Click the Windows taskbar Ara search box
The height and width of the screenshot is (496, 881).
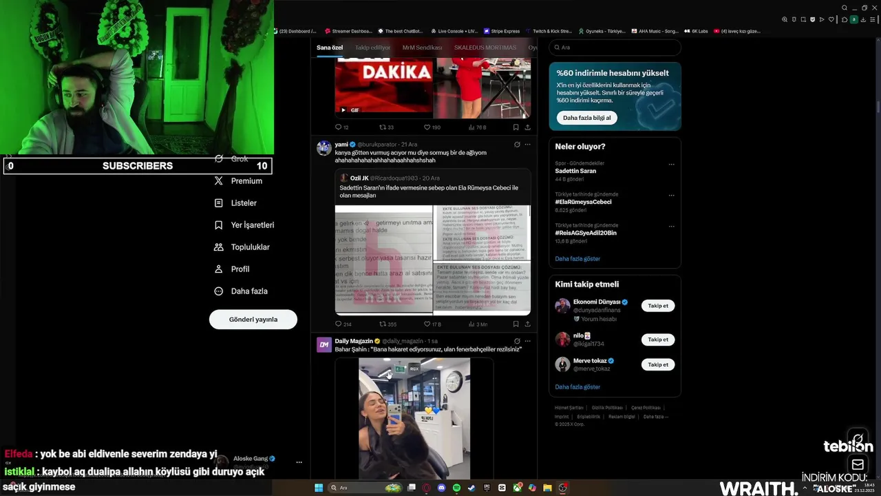365,488
